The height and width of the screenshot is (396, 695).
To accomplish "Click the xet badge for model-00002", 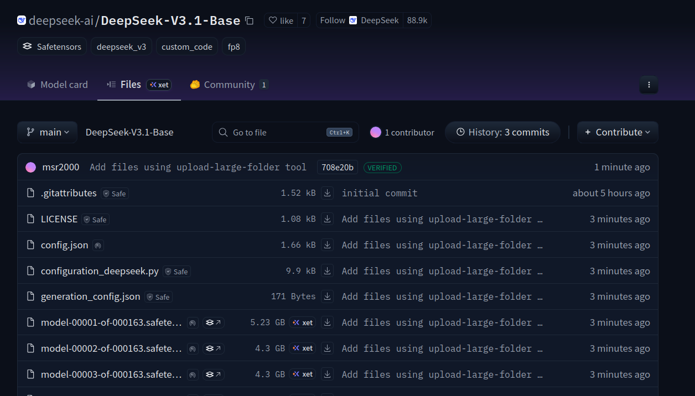I will pos(303,348).
